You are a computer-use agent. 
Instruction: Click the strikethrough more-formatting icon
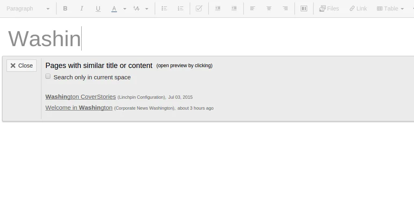pyautogui.click(x=137, y=8)
